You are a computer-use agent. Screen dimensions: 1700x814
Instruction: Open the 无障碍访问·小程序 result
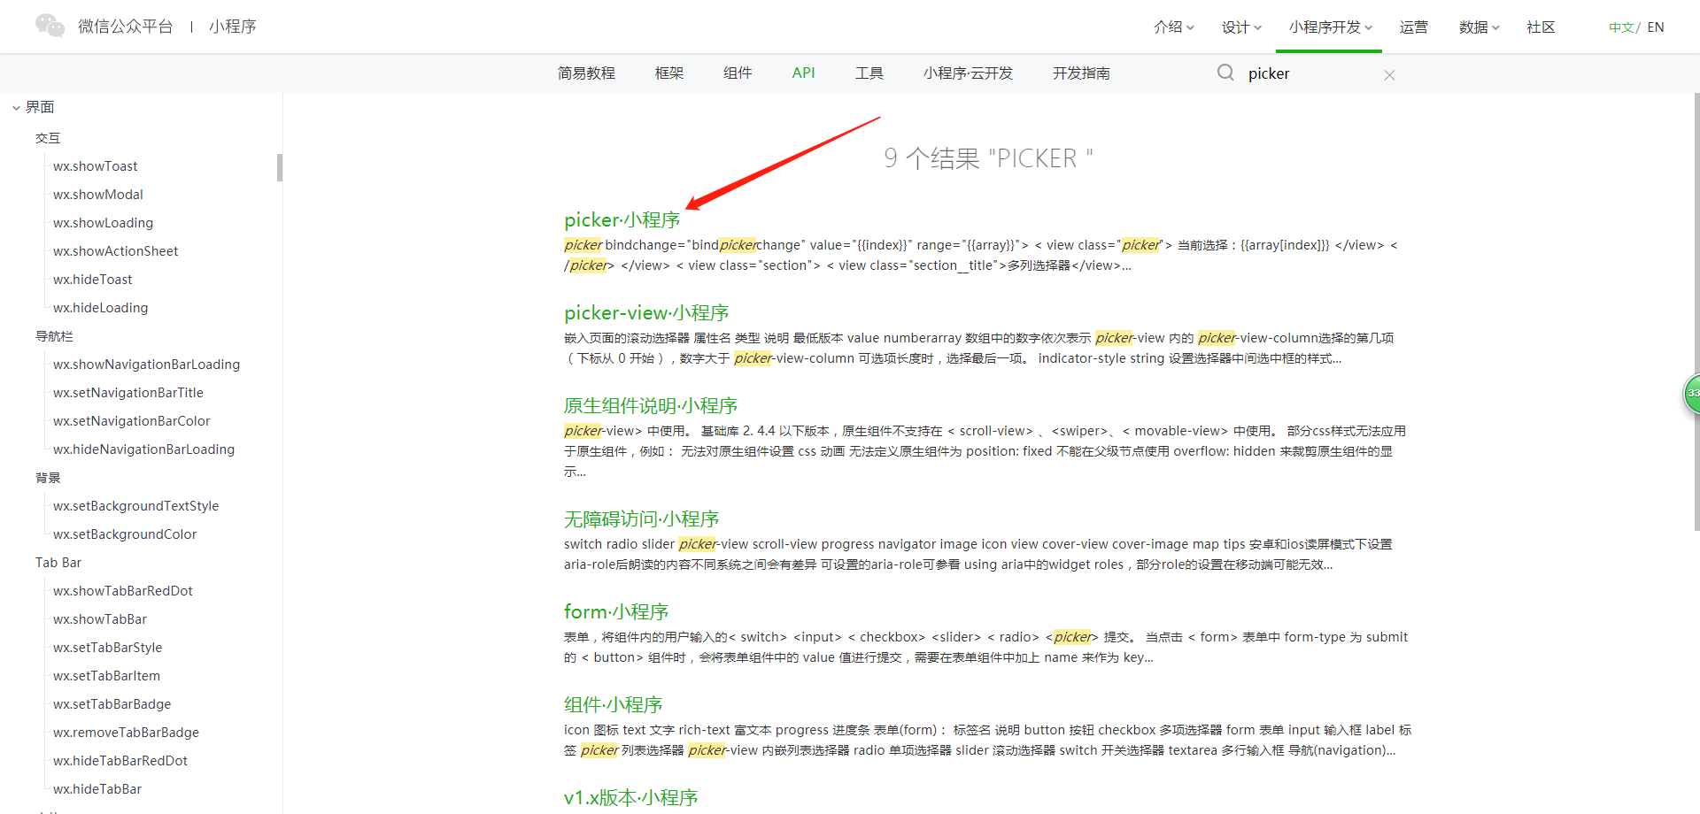tap(641, 518)
